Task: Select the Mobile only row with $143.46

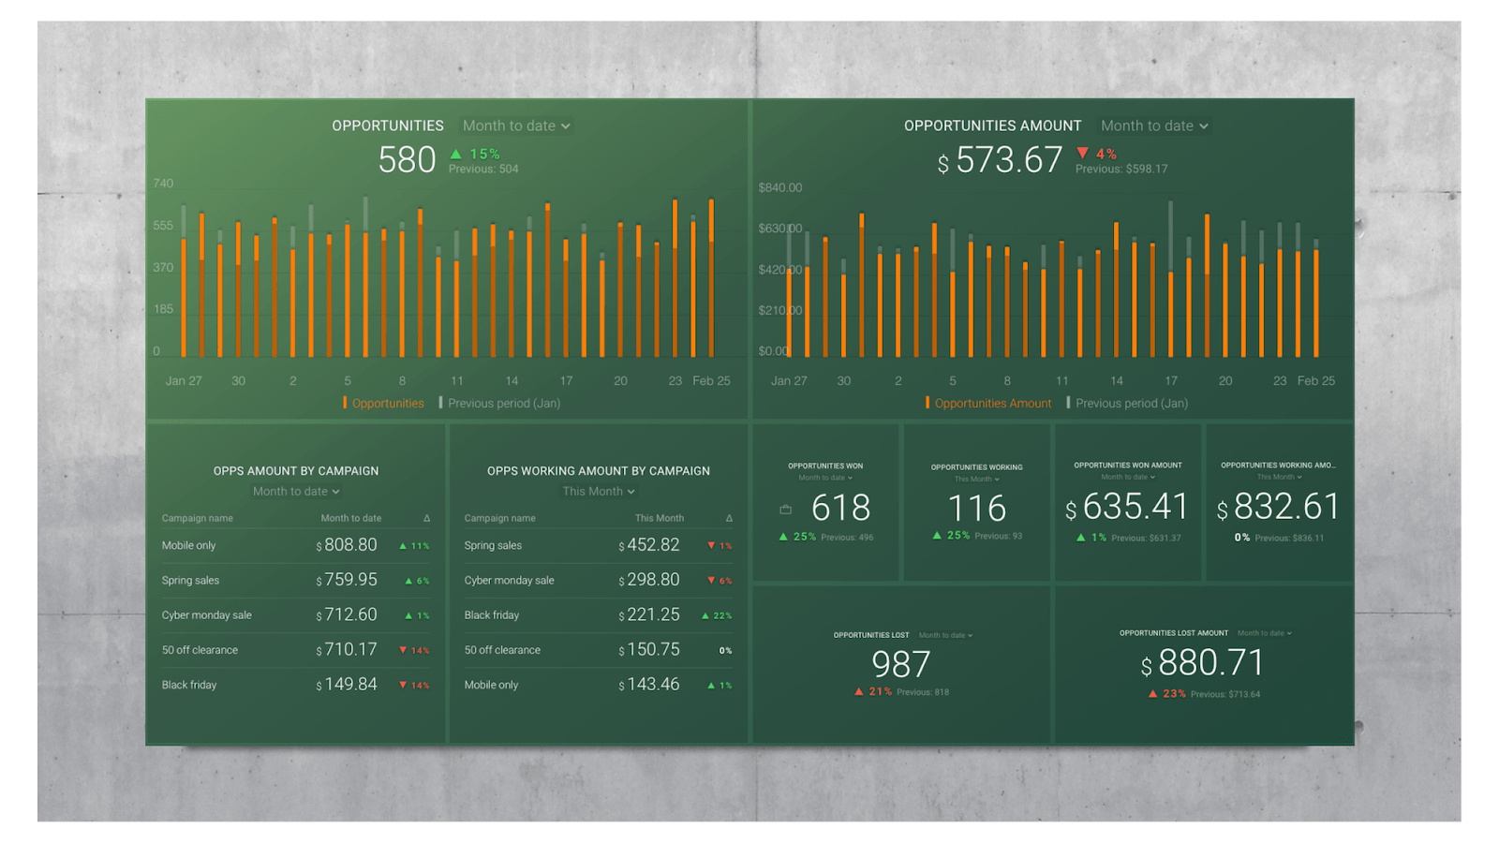Action: [599, 685]
